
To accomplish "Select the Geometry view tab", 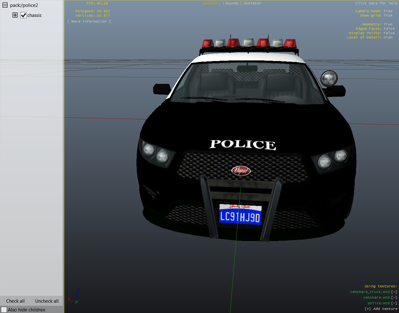I will [211, 3].
